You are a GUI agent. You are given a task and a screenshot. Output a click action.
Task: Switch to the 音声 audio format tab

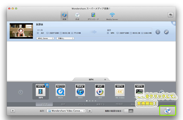[63, 104]
